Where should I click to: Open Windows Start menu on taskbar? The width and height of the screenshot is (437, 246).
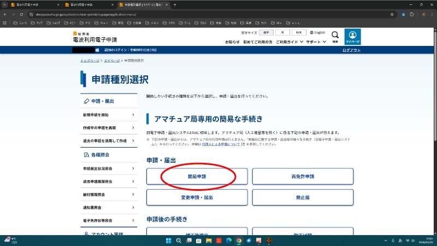168,241
